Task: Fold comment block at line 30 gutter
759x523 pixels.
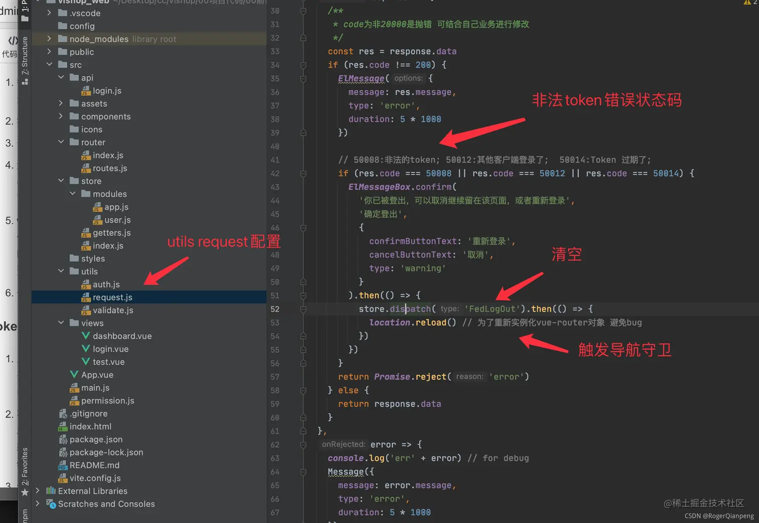Action: click(303, 11)
